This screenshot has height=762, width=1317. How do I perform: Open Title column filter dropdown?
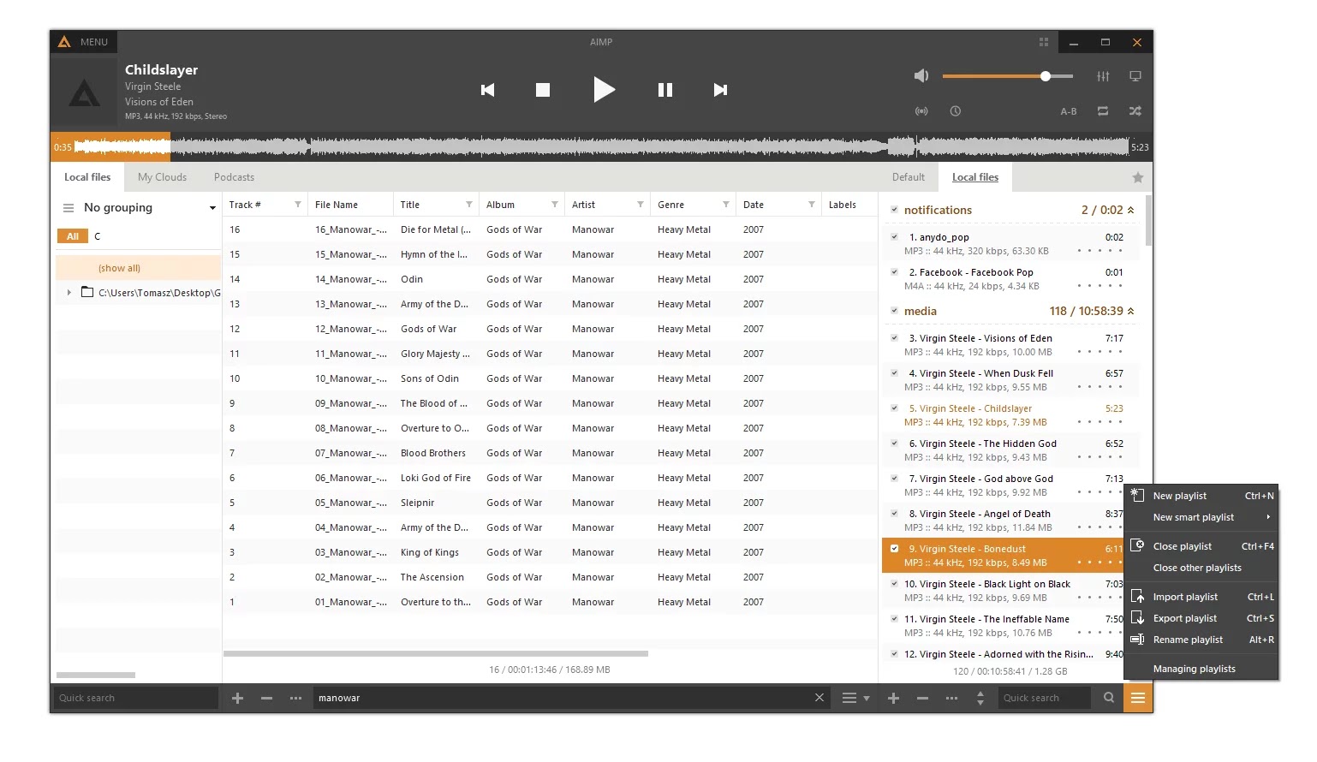(469, 205)
